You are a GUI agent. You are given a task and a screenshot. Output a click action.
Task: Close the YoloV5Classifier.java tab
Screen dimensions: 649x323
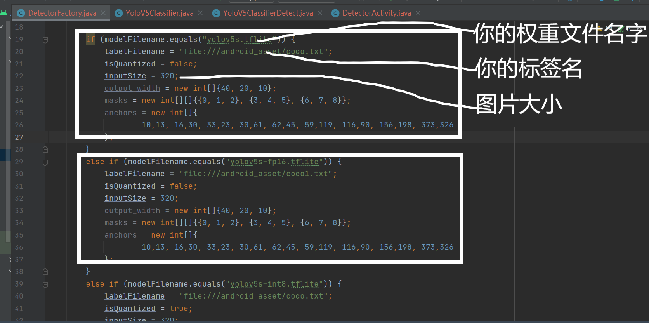[200, 13]
